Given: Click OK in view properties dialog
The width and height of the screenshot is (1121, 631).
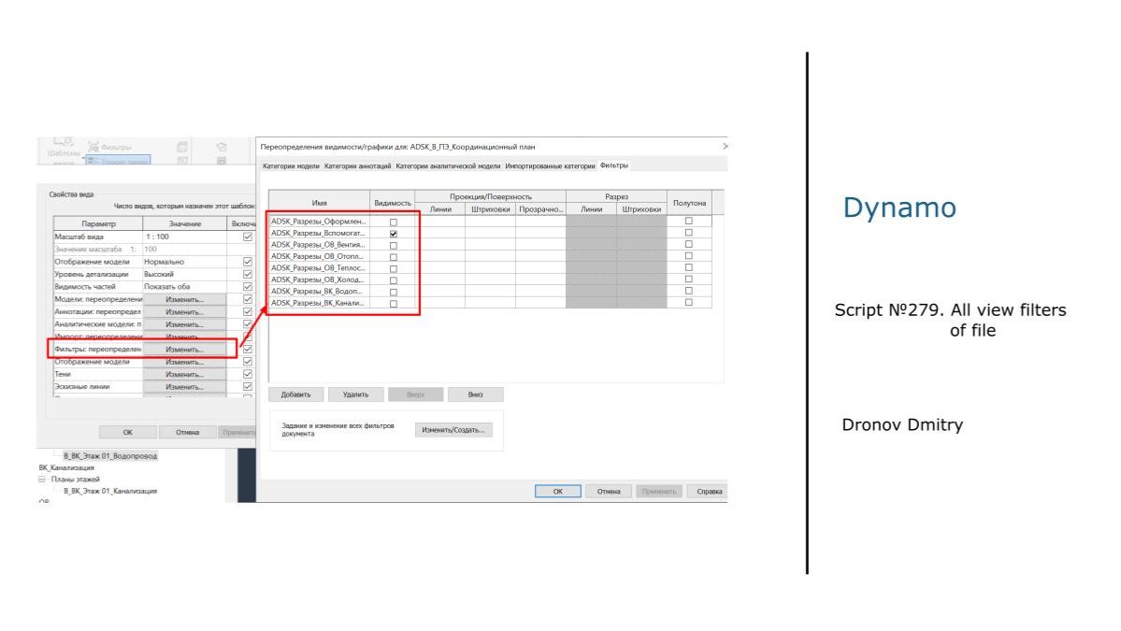Looking at the screenshot, I should click(127, 432).
